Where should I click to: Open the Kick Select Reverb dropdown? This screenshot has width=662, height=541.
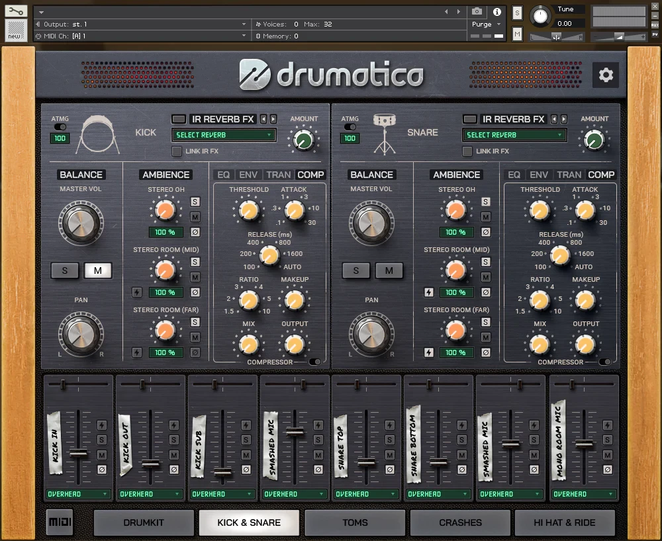tap(224, 135)
